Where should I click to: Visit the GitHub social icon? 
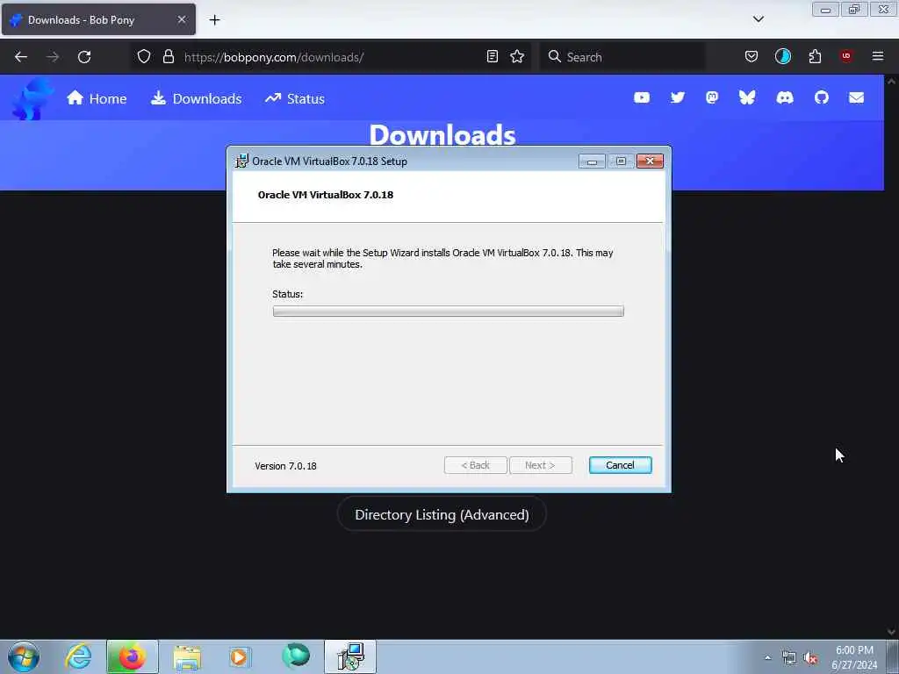(x=821, y=97)
